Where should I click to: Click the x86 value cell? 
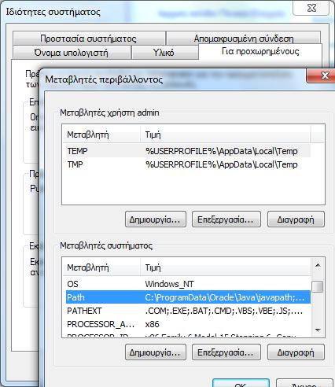pos(152,324)
